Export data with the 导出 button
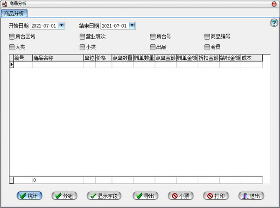 point(145,196)
